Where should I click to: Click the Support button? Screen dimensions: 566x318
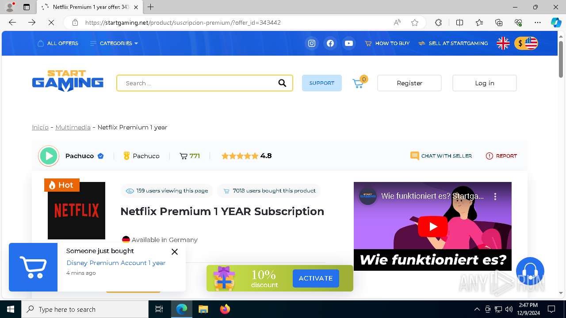pyautogui.click(x=322, y=83)
